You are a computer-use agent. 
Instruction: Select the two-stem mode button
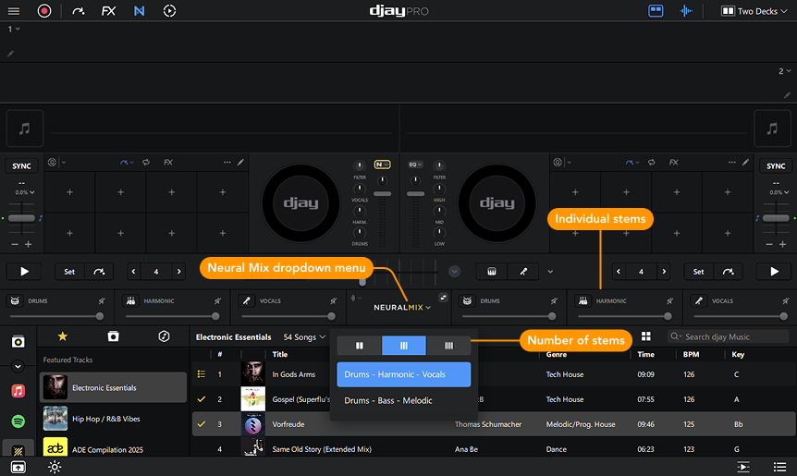click(360, 346)
